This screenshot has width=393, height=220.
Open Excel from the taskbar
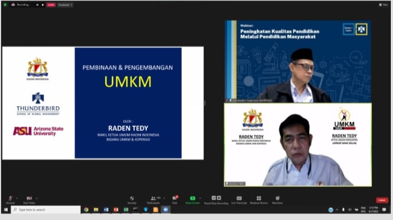coord(126,210)
